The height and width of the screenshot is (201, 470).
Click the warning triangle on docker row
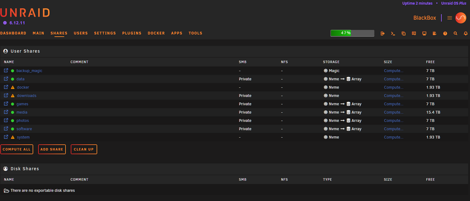coord(13,87)
